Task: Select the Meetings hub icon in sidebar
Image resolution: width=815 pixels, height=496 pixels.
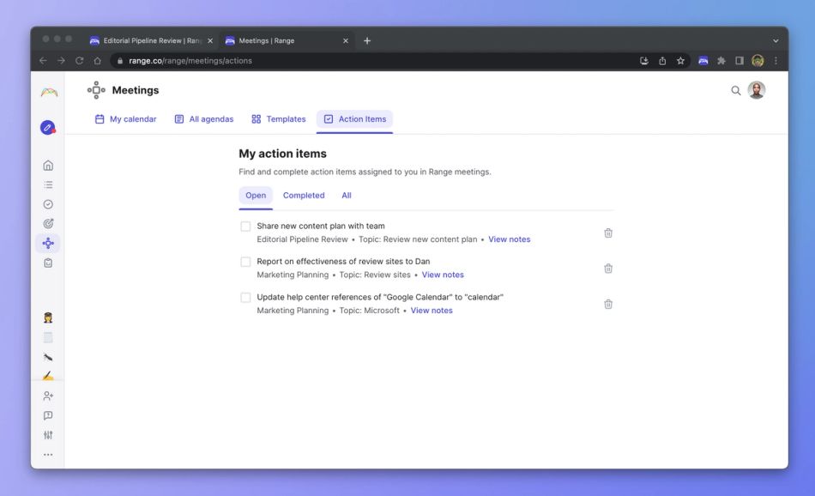Action: [x=48, y=244]
